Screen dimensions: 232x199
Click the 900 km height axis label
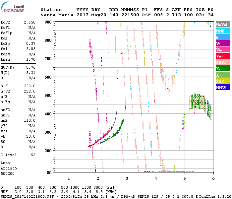(x=48, y=22)
